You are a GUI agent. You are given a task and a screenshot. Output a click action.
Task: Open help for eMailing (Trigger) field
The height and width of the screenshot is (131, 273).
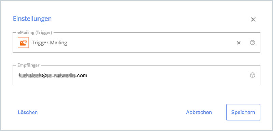(x=253, y=43)
